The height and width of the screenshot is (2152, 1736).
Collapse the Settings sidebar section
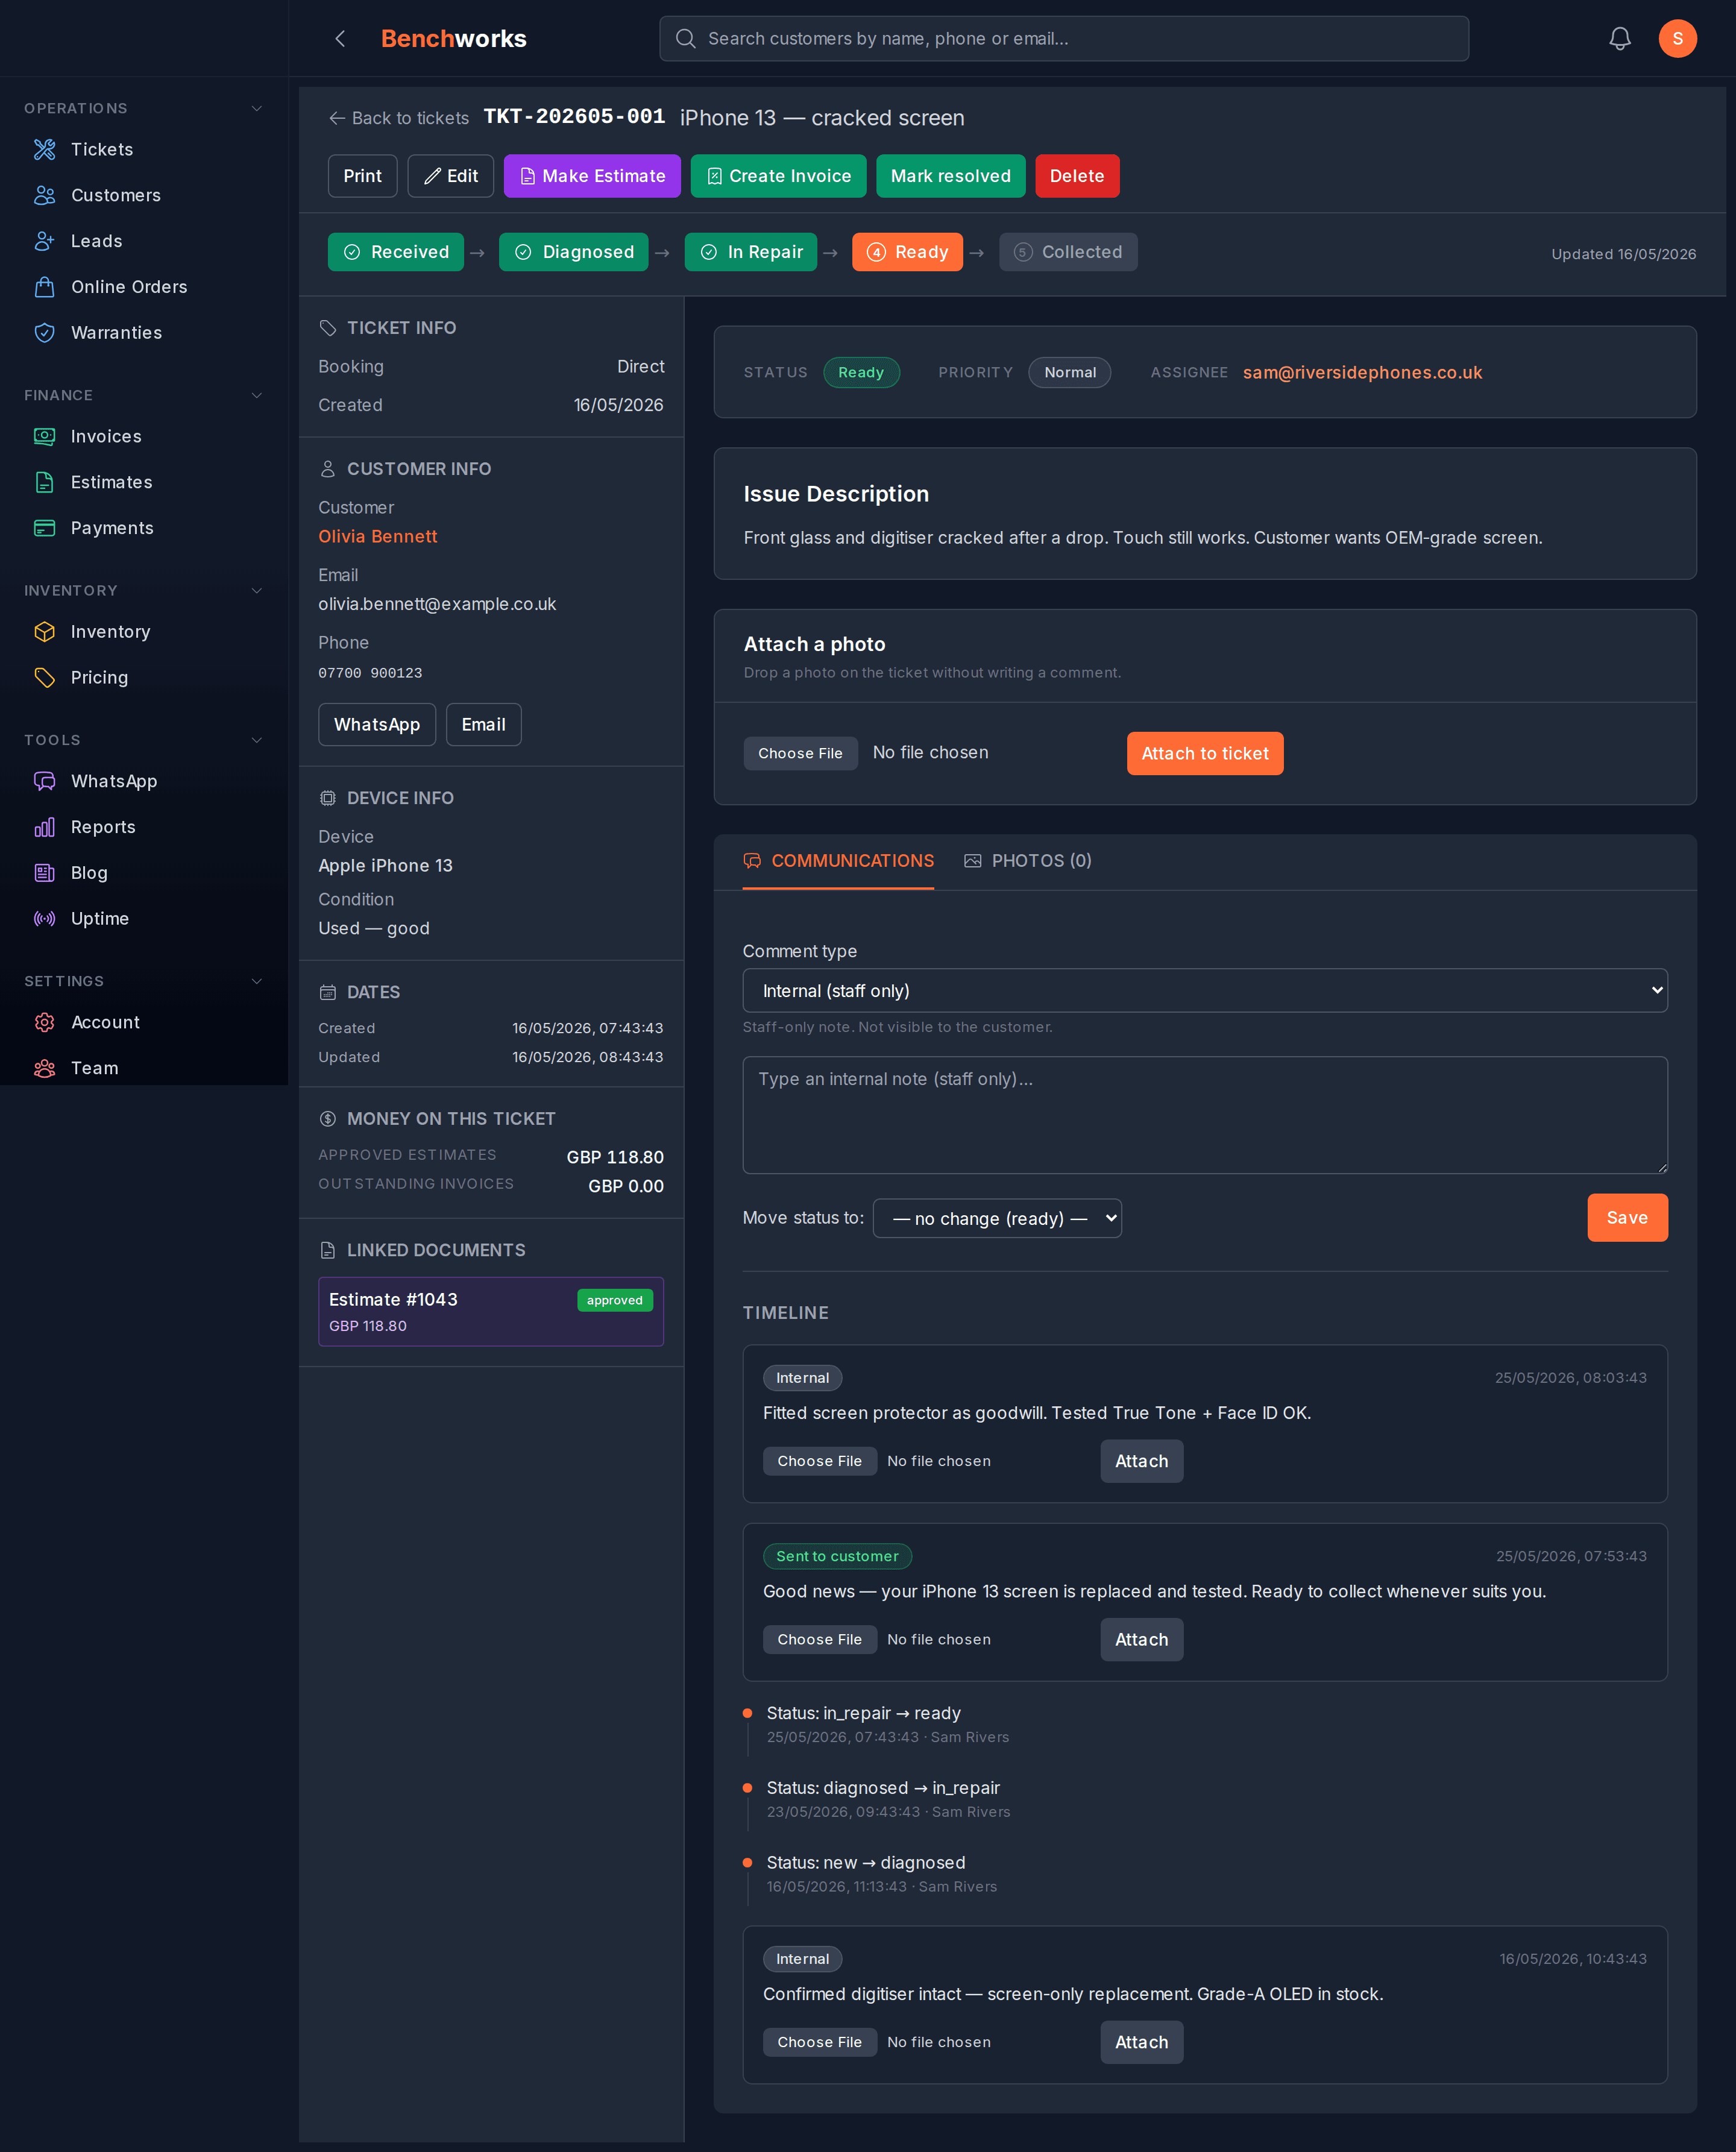257,982
